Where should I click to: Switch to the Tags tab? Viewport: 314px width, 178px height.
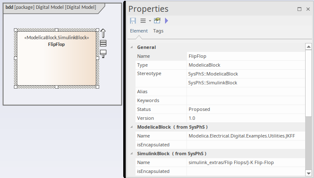click(x=158, y=31)
